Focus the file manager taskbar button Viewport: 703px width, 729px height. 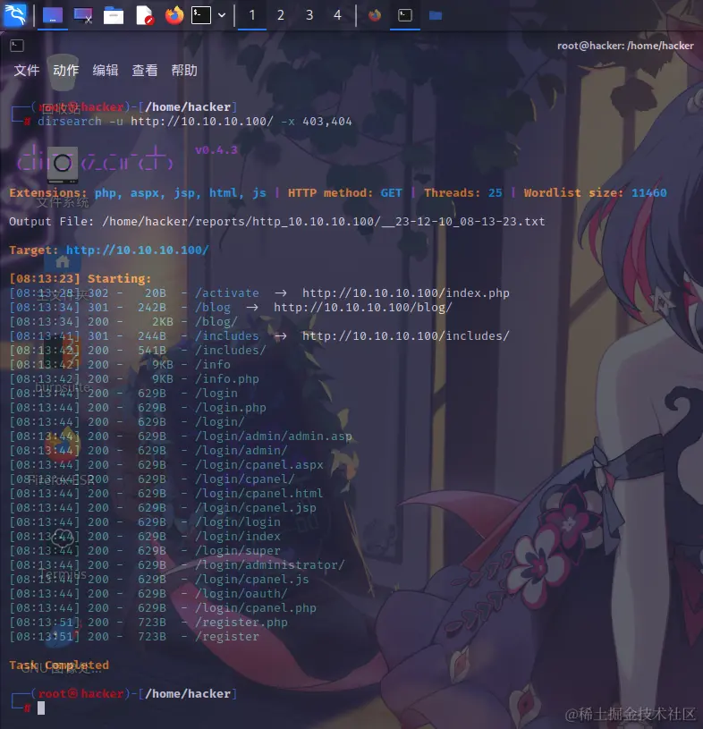point(436,15)
